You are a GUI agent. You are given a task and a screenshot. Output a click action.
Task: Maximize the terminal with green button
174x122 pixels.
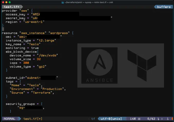pyautogui.click(x=10, y=2)
